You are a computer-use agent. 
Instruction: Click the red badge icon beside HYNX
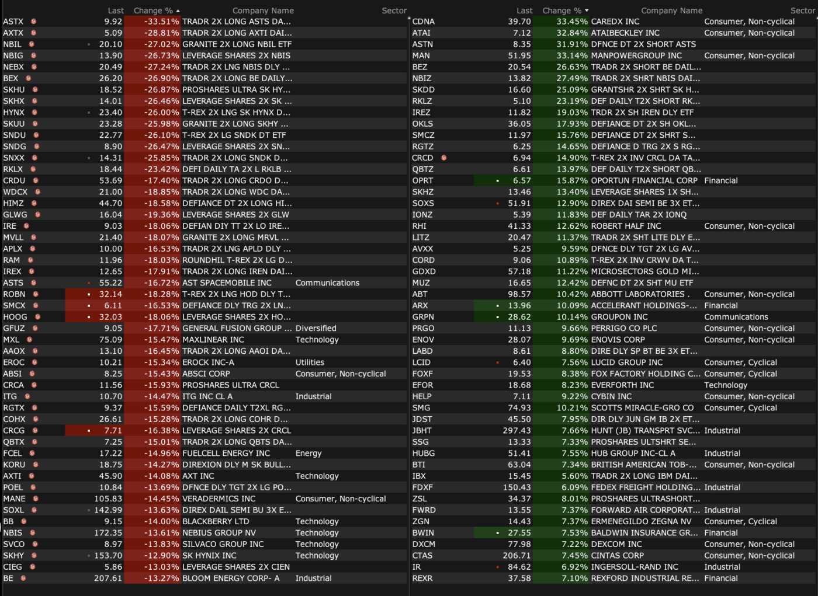34,113
